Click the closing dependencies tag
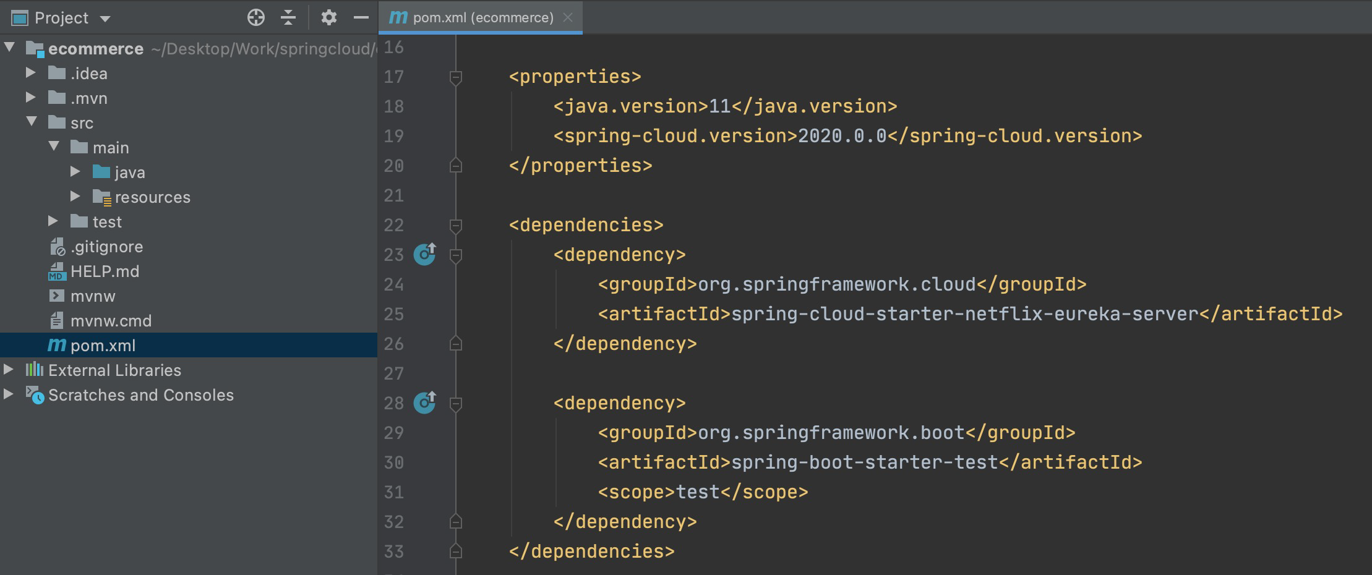The image size is (1372, 575). coord(592,552)
